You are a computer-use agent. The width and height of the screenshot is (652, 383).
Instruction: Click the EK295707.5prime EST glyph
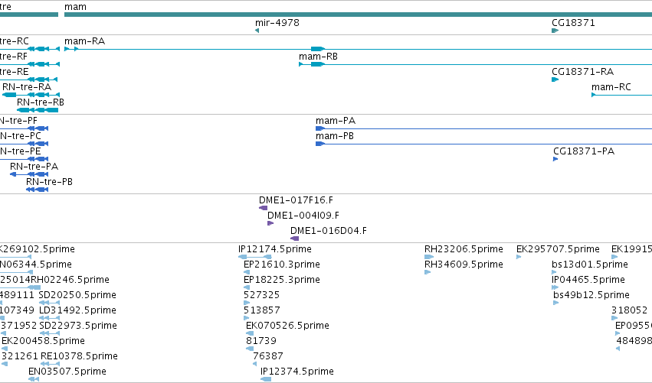[519, 257]
